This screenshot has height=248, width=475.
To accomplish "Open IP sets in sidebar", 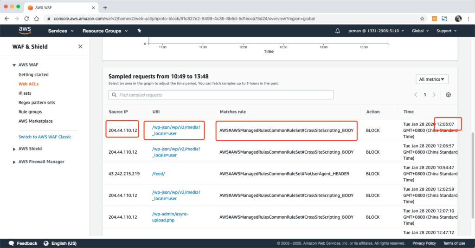I will pyautogui.click(x=25, y=93).
